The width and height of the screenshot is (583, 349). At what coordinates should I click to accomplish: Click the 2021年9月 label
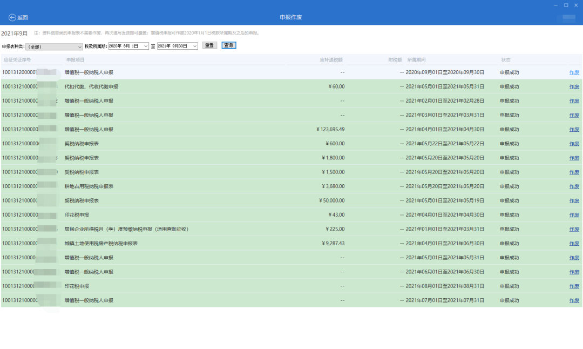pyautogui.click(x=14, y=33)
